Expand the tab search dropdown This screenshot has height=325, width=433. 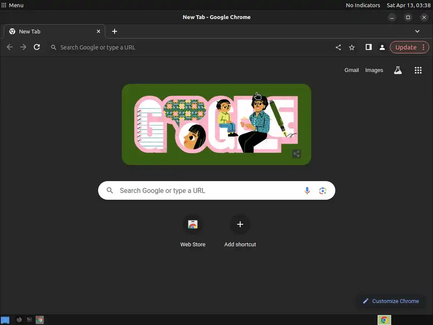click(417, 31)
